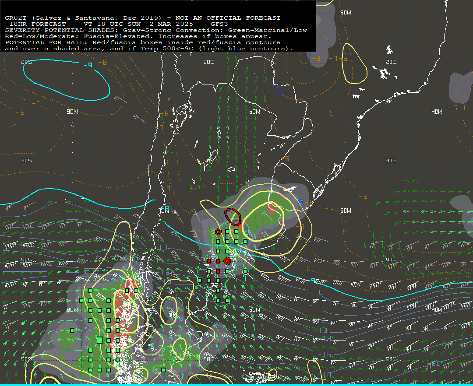Click the lower '60W' label east of Patagonia

254,309
